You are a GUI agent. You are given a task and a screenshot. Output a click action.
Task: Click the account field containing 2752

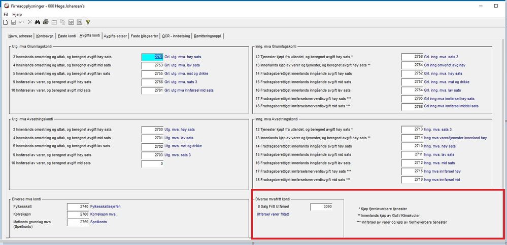(412, 74)
